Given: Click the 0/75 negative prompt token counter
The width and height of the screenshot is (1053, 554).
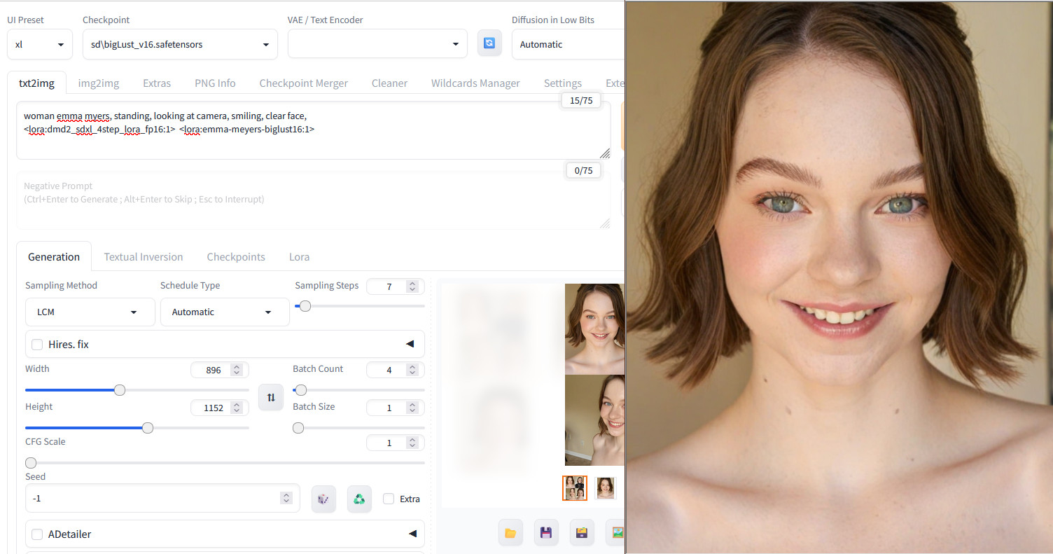Looking at the screenshot, I should (583, 170).
